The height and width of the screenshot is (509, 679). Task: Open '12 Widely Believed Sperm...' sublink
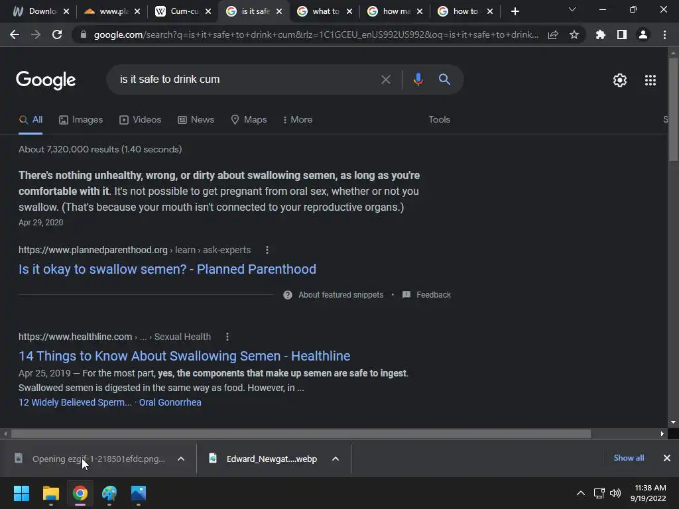[75, 402]
